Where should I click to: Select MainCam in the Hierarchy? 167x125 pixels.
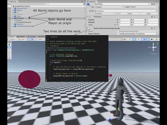20,24
